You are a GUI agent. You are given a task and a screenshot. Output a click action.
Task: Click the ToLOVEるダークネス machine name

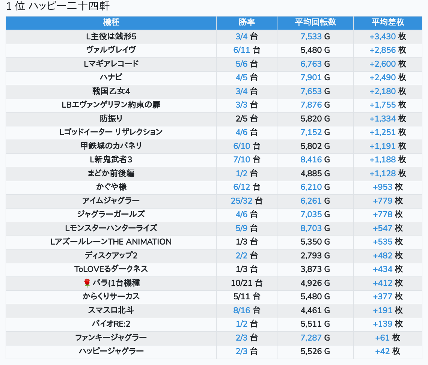(x=111, y=269)
